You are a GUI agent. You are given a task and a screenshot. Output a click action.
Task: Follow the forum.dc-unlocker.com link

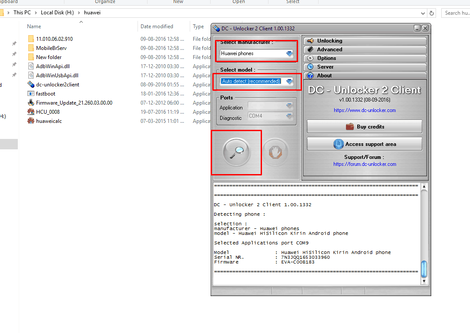point(364,164)
